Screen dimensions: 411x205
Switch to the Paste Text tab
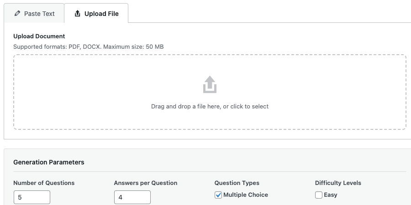(34, 14)
